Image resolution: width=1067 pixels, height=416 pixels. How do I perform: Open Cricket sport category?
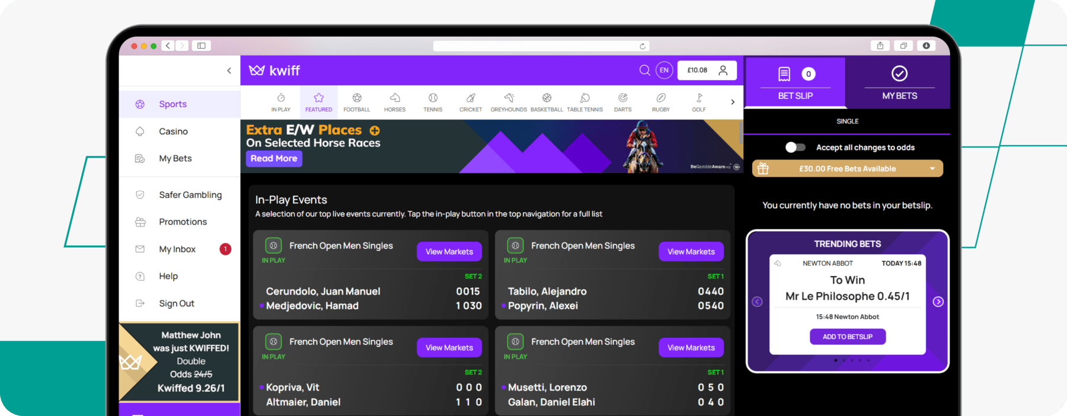pyautogui.click(x=471, y=102)
